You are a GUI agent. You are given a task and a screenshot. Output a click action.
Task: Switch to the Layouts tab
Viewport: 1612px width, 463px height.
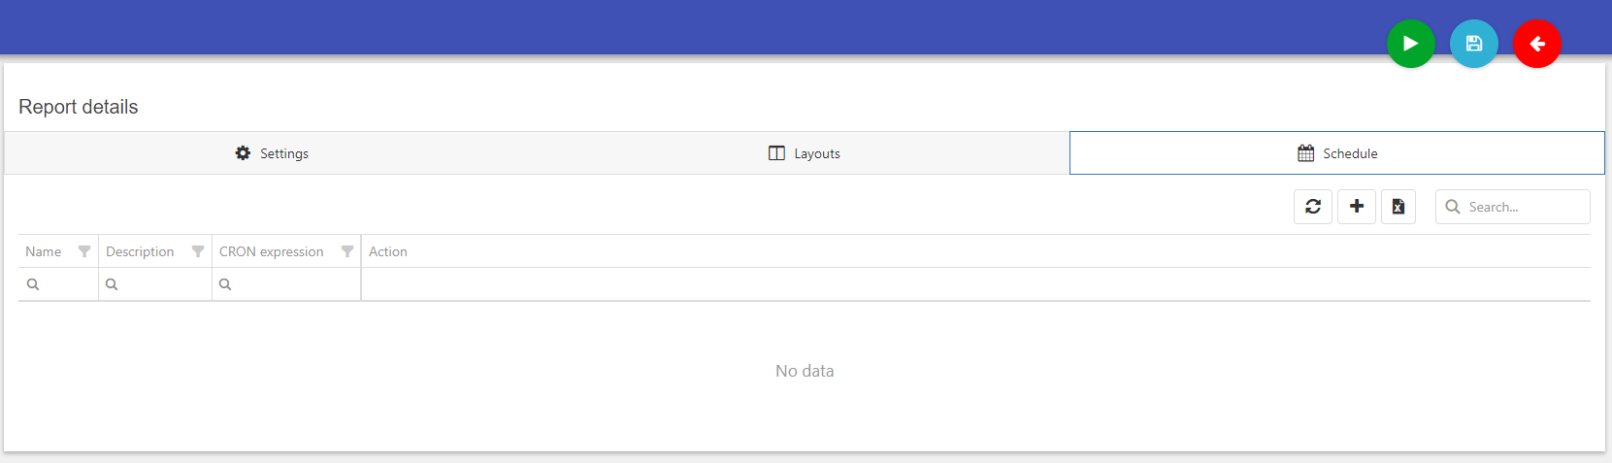[x=804, y=153]
